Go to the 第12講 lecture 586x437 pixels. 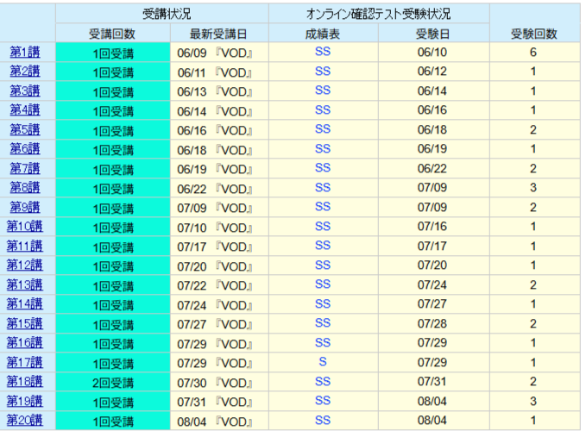25,265
